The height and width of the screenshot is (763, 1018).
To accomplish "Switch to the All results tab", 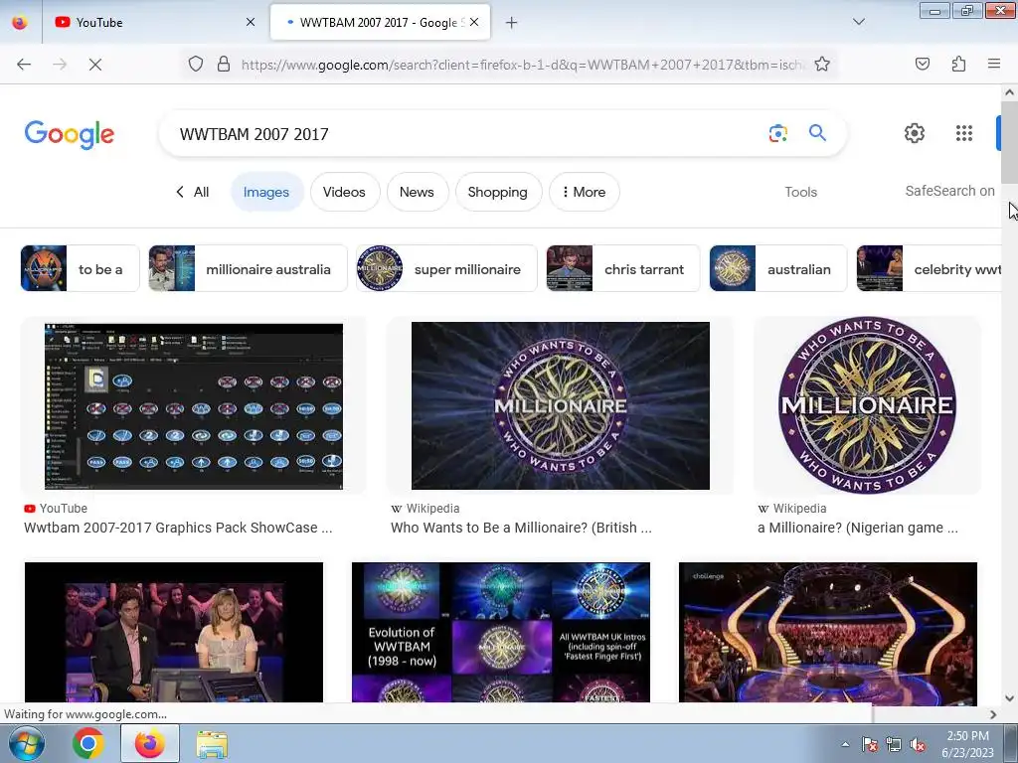I will [192, 192].
